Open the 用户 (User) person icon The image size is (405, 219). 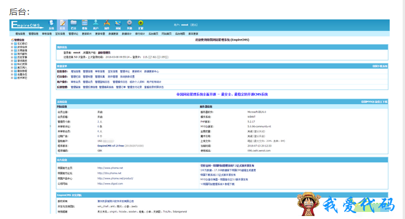(96, 25)
